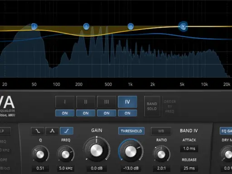Select the high shelf filter shape icon
The image size is (232, 174).
(x=67, y=131)
